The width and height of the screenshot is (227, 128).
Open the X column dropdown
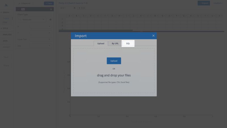pos(41,26)
